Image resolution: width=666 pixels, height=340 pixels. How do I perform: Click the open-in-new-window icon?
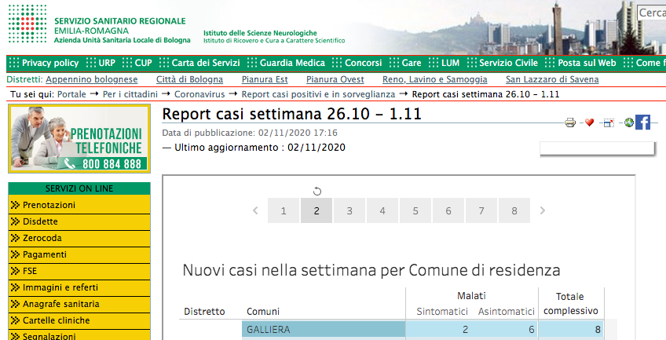click(x=609, y=122)
